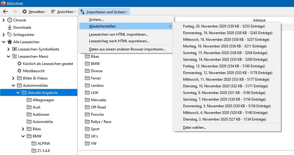The image size is (294, 155).
Task: Open the Verwalten dropdown menu
Action: tap(34, 12)
